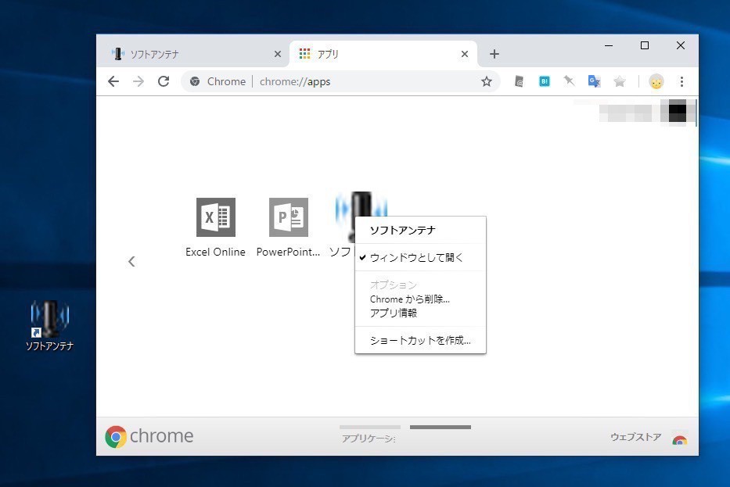This screenshot has width=730, height=487.
Task: Click the chrome://apps address field
Action: coord(340,81)
